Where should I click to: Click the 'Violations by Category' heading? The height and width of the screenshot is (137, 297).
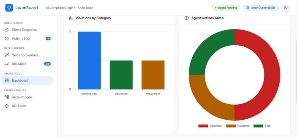93,18
